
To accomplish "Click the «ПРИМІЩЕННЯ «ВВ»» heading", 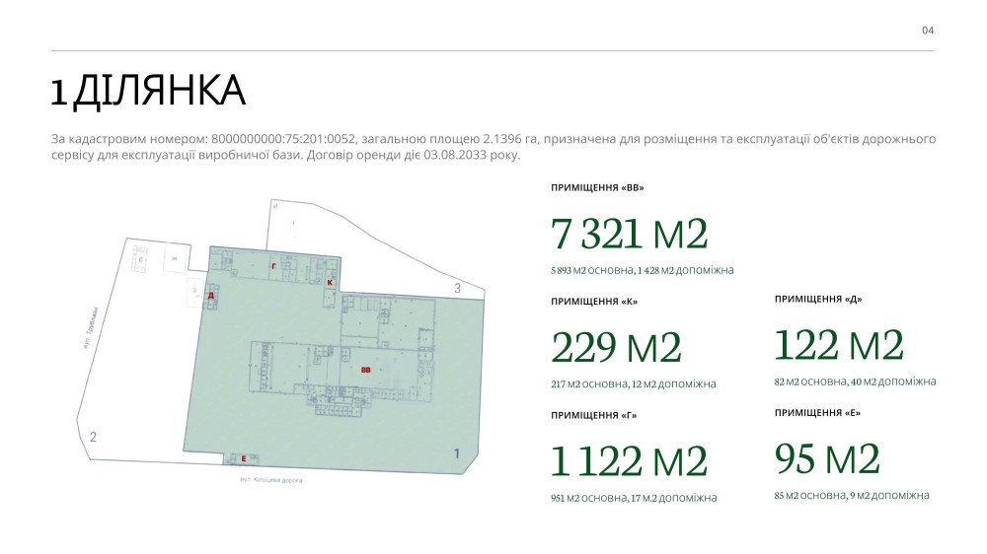I will coord(597,187).
